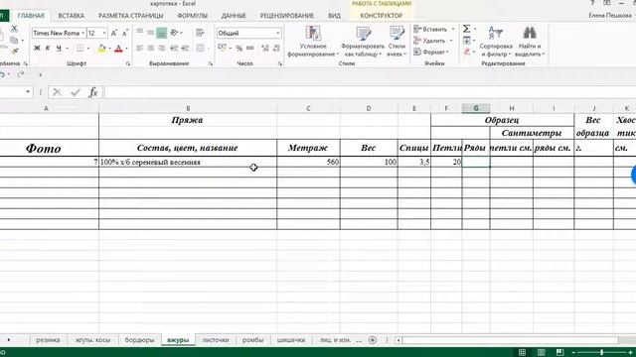Select the листочки sheet tab
636x357 pixels.
216,340
